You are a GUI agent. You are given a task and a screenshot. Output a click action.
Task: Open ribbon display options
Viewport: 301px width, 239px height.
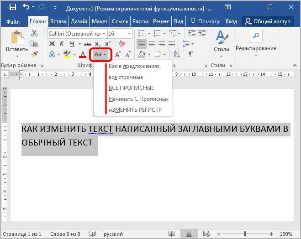[227, 7]
